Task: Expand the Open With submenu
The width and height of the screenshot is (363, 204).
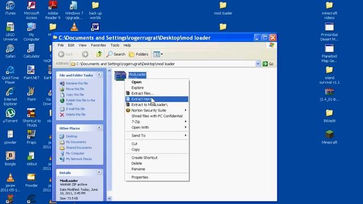Action: (x=157, y=127)
